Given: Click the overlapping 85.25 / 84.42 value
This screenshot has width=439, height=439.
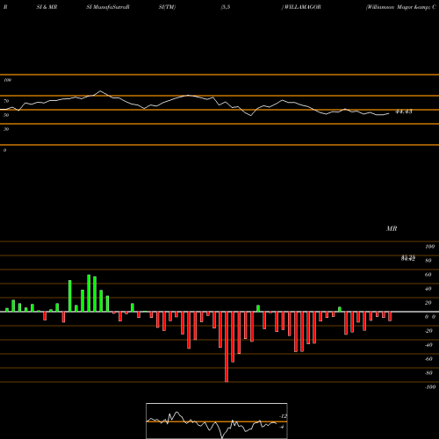Looking at the screenshot, I should [408, 258].
